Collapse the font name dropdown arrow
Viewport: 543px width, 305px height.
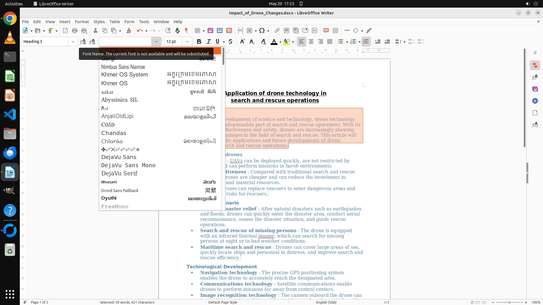[156, 42]
